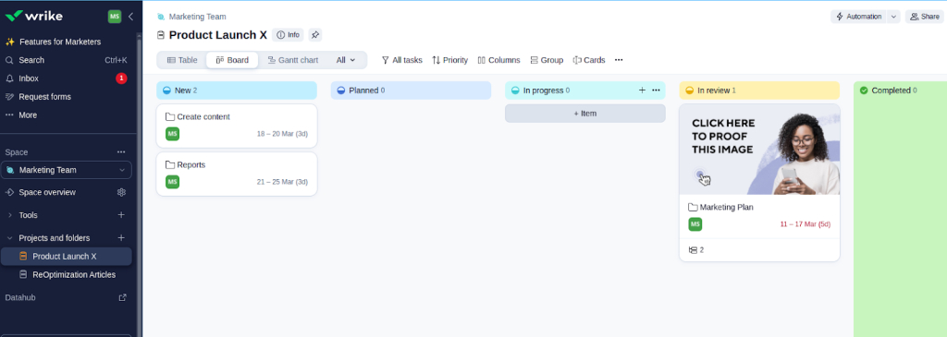Click the In review column header

[x=759, y=90]
